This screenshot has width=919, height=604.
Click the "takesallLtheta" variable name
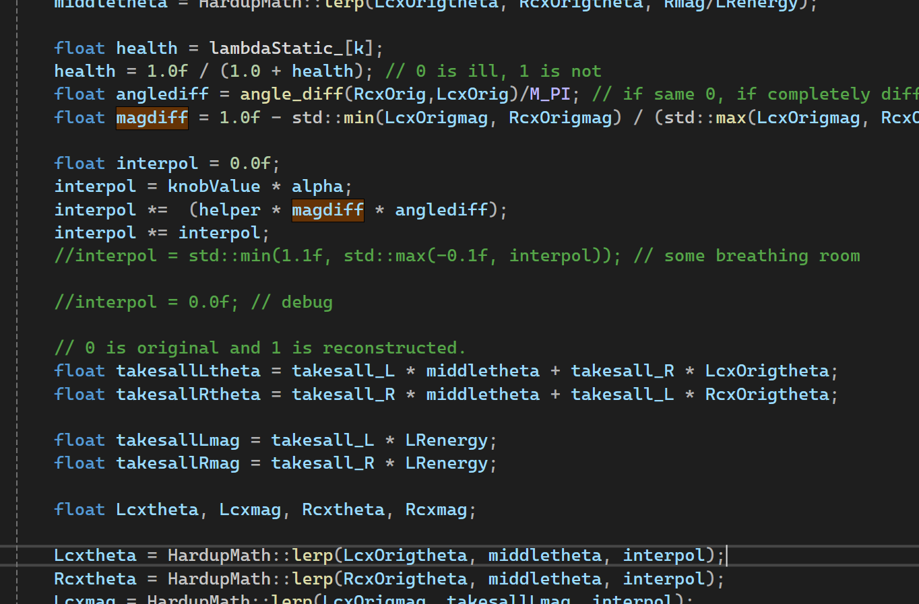click(189, 371)
